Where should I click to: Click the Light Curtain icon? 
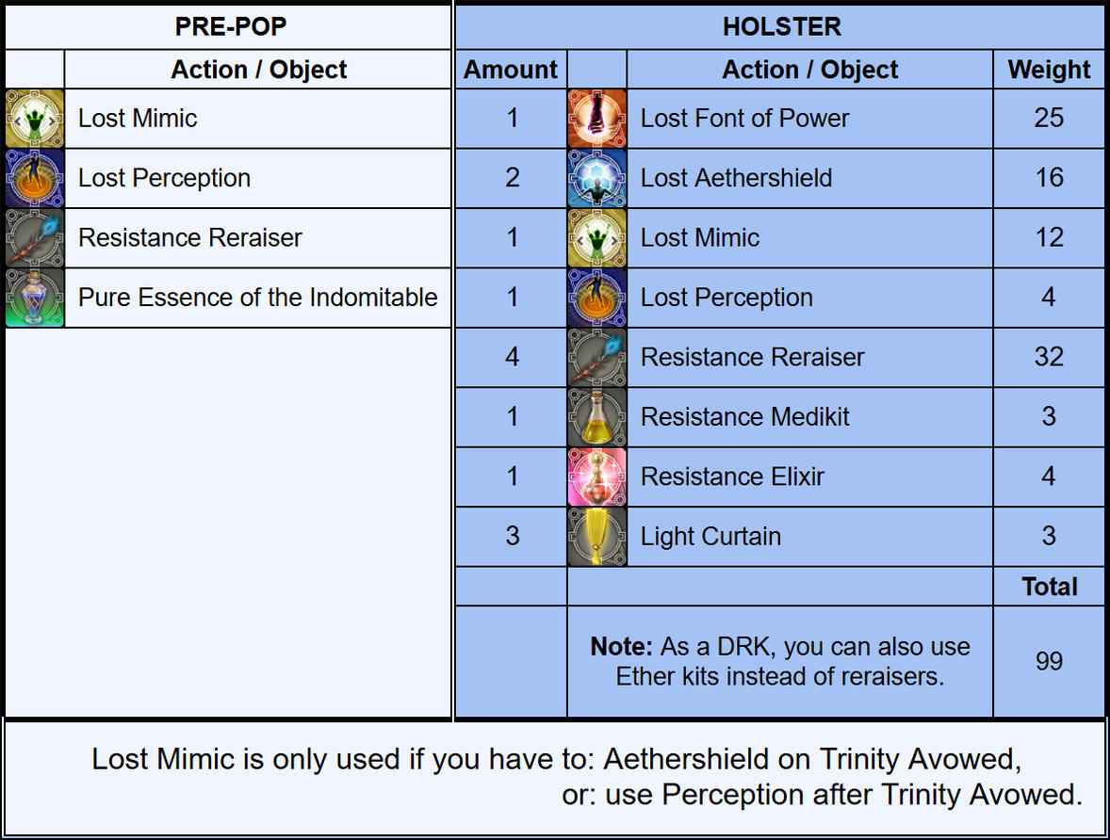(596, 536)
